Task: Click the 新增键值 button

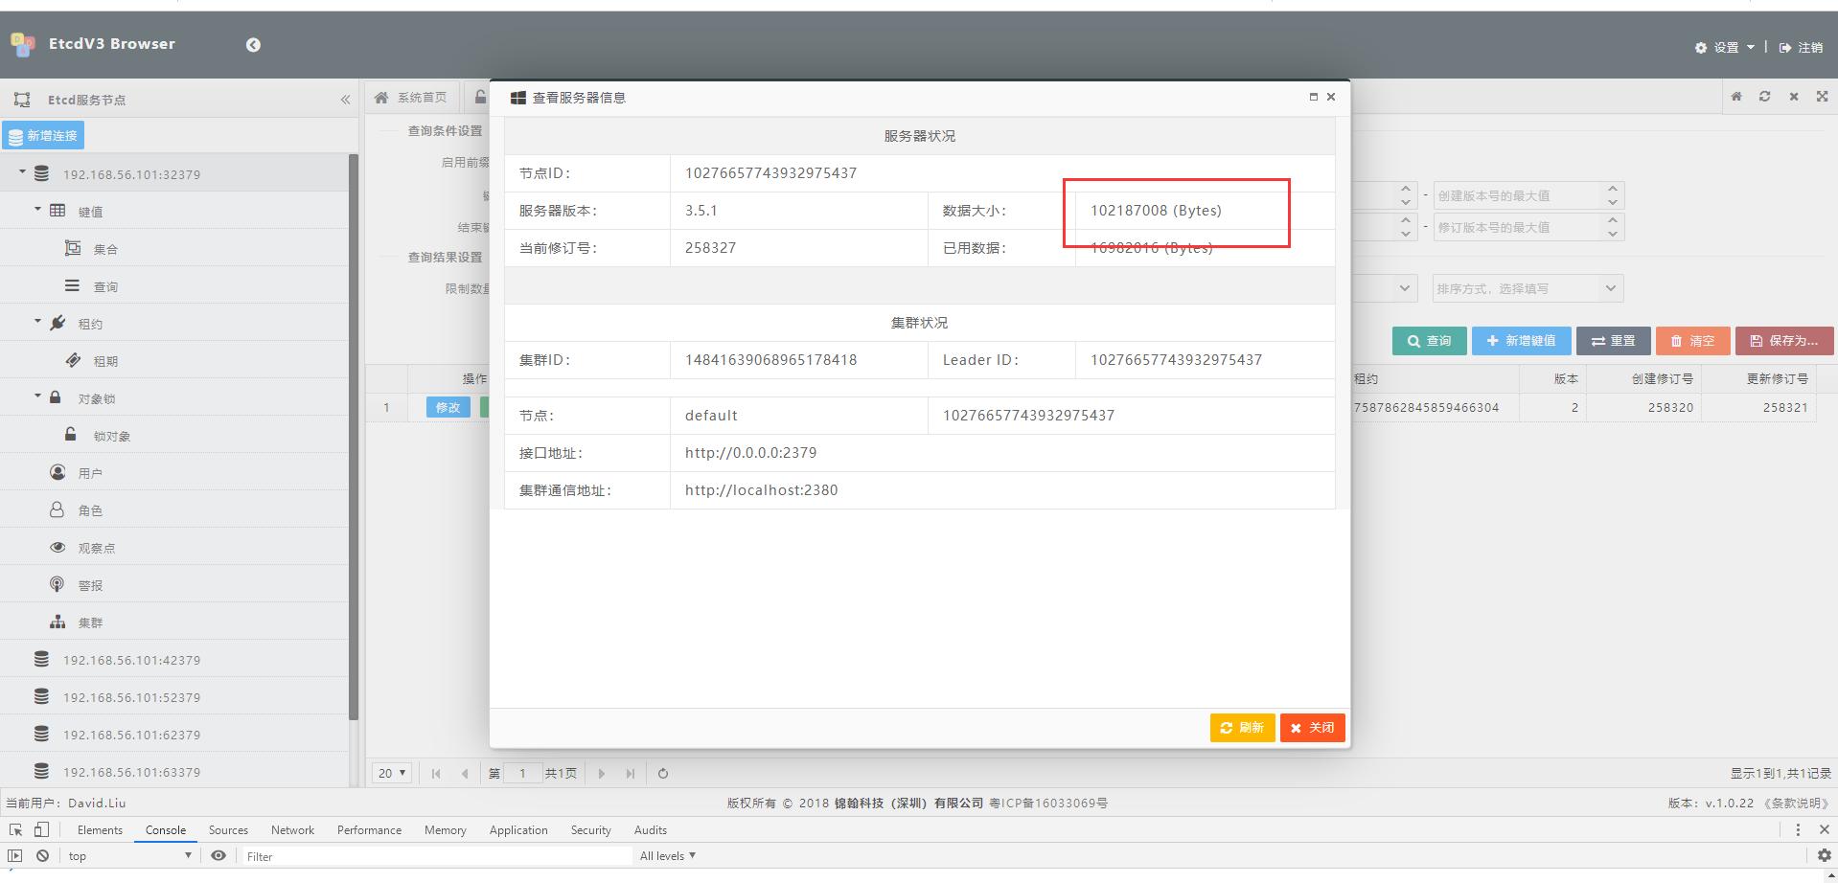Action: [x=1521, y=341]
